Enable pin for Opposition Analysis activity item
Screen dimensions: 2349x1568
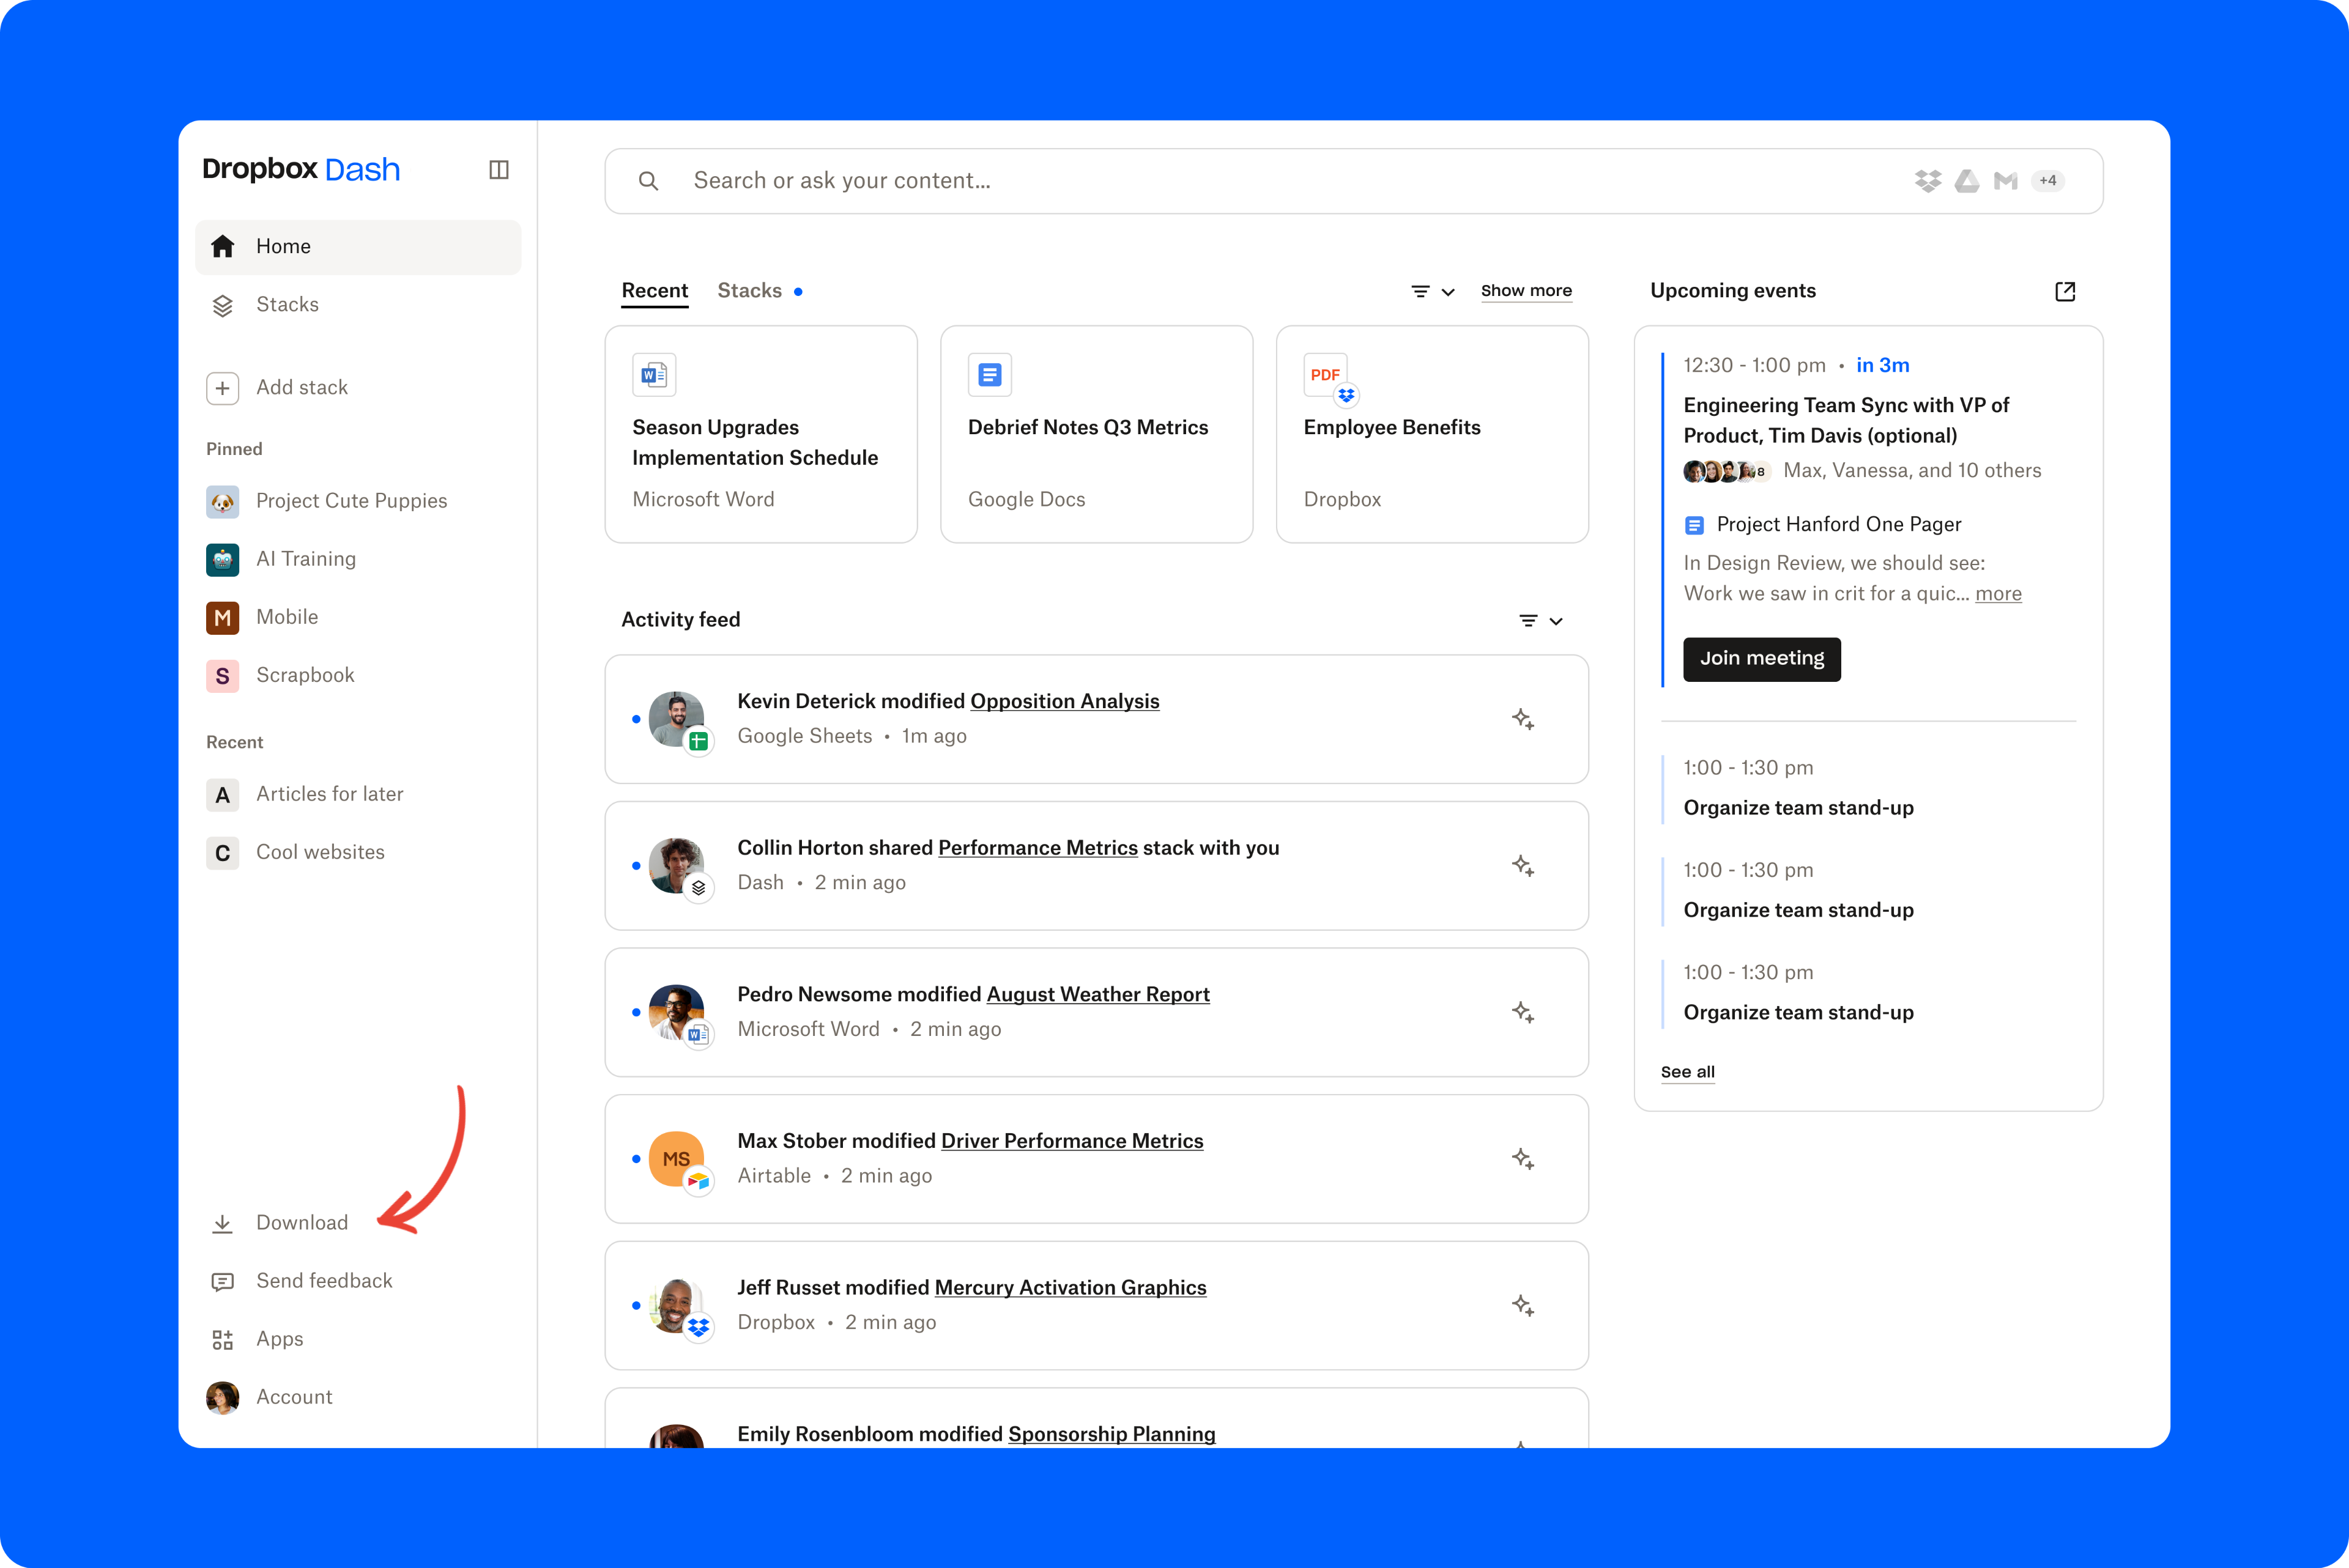1521,717
